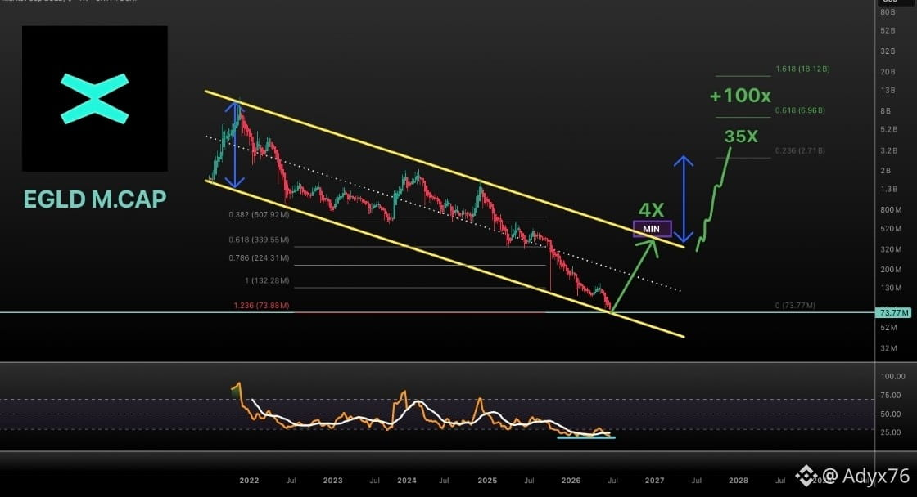Click the green 4X annotation text
Image resolution: width=917 pixels, height=497 pixels.
(651, 209)
